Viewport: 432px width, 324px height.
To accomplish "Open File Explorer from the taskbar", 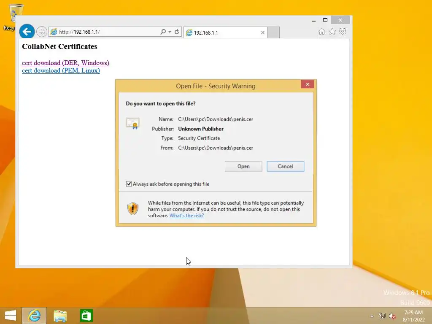I will pyautogui.click(x=60, y=316).
